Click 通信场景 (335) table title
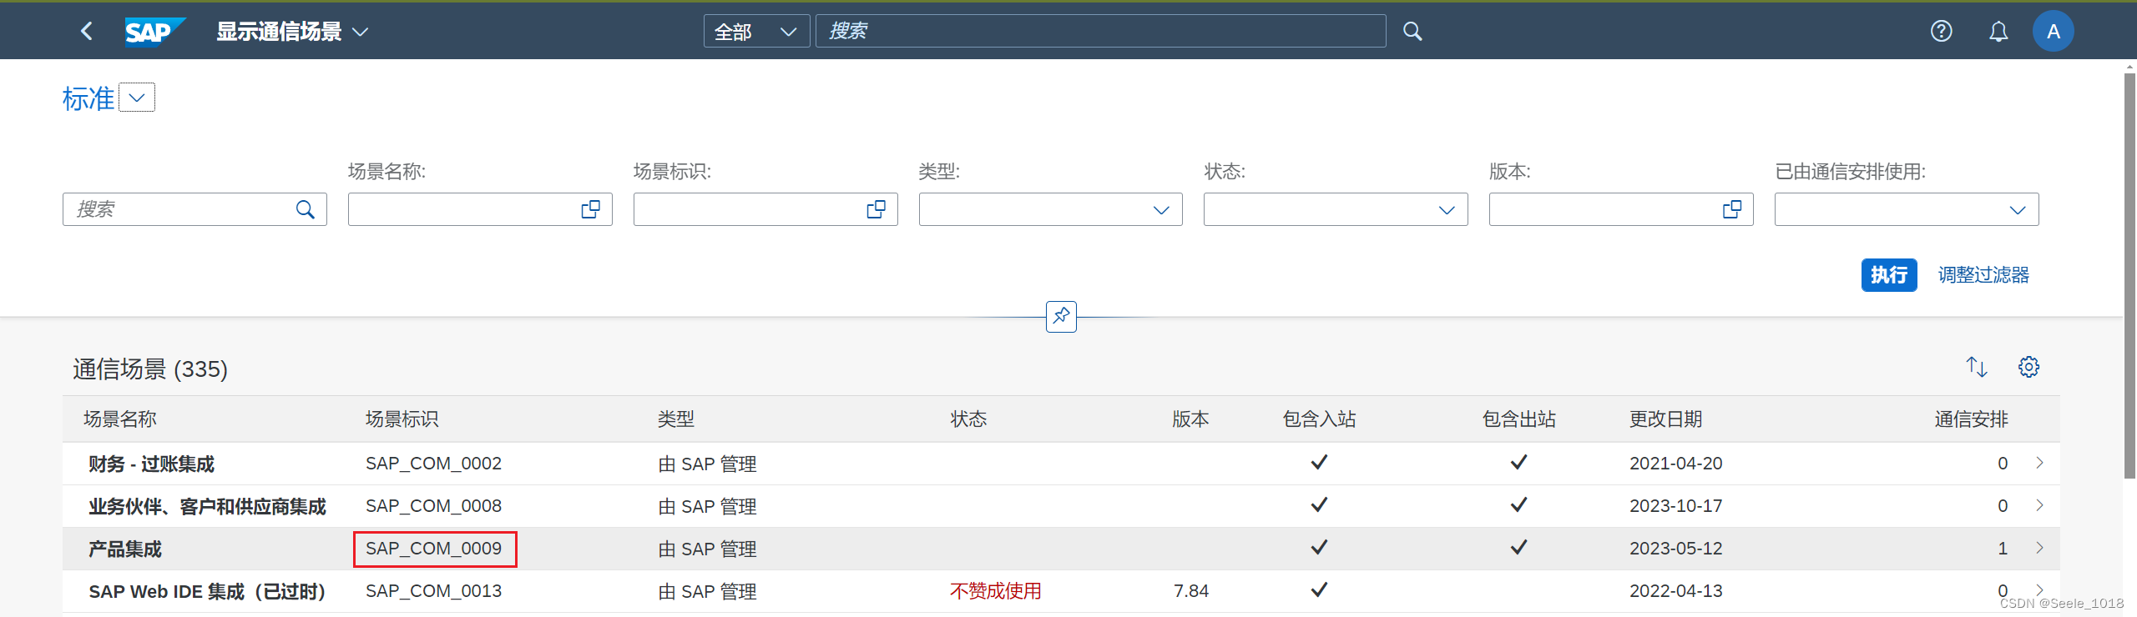2137x617 pixels. [150, 369]
